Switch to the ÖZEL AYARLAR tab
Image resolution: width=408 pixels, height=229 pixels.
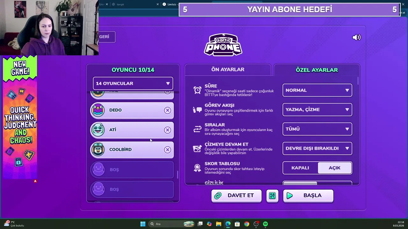pyautogui.click(x=317, y=70)
